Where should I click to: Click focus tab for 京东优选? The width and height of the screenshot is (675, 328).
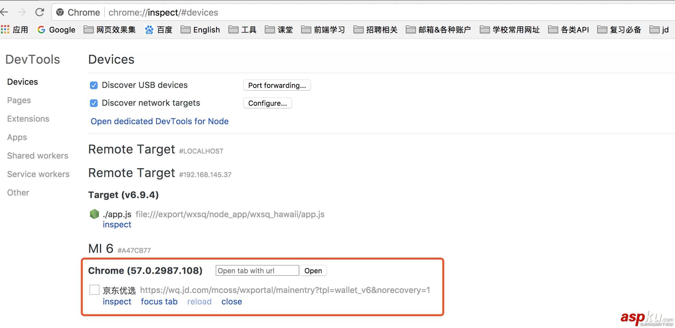tap(159, 302)
